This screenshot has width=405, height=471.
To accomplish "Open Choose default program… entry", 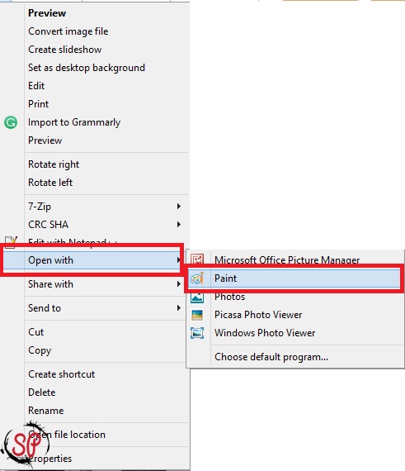I will (x=271, y=357).
